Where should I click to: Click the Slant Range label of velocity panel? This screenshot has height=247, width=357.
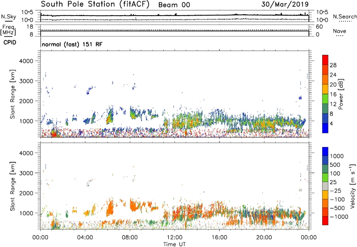(12, 186)
